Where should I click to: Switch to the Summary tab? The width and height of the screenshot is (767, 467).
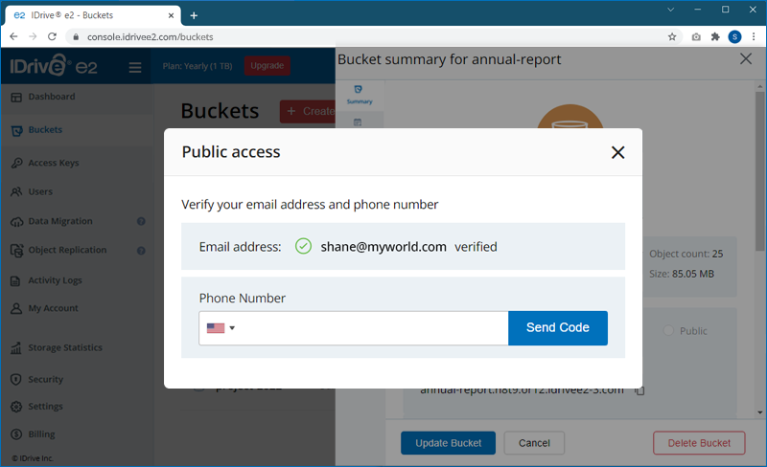pyautogui.click(x=359, y=94)
